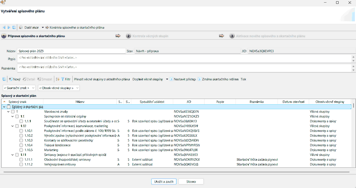Check the box for row 1.10.1
356x188 pixels.
tap(21, 131)
